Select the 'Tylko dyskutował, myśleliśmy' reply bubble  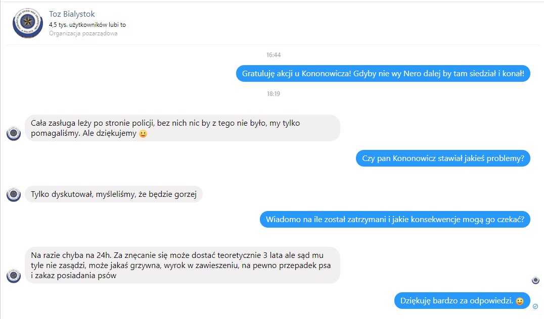coord(114,194)
